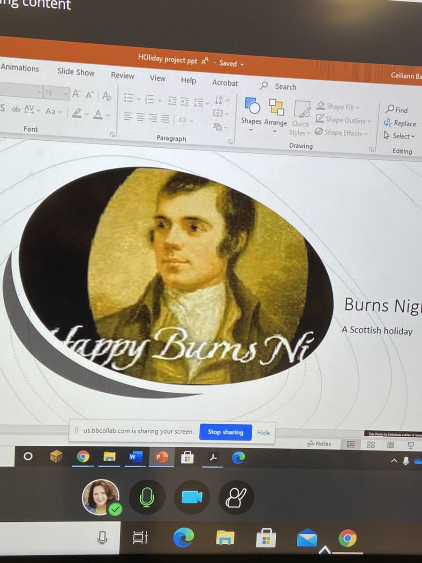
Task: Open the Drawing dialog launcher
Action: pos(372,150)
